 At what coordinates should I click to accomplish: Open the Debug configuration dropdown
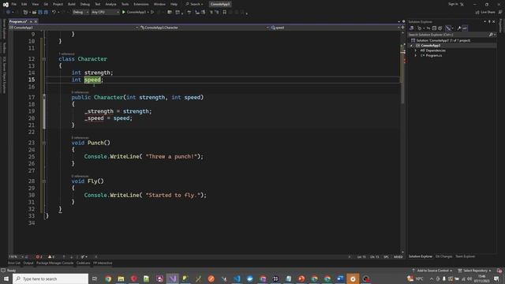click(x=80, y=13)
